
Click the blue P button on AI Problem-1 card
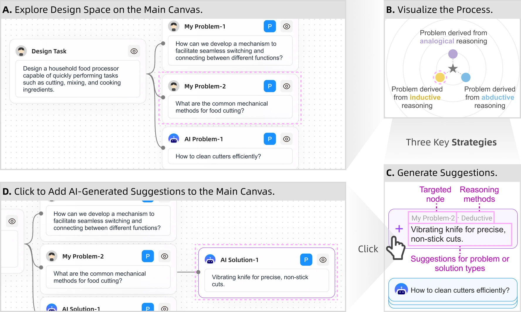click(x=270, y=139)
